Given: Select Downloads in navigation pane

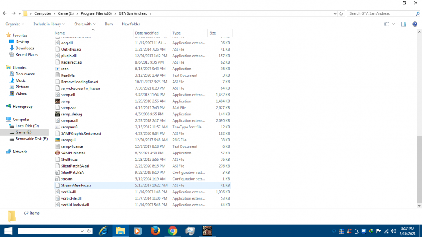Looking at the screenshot, I should pos(25,48).
